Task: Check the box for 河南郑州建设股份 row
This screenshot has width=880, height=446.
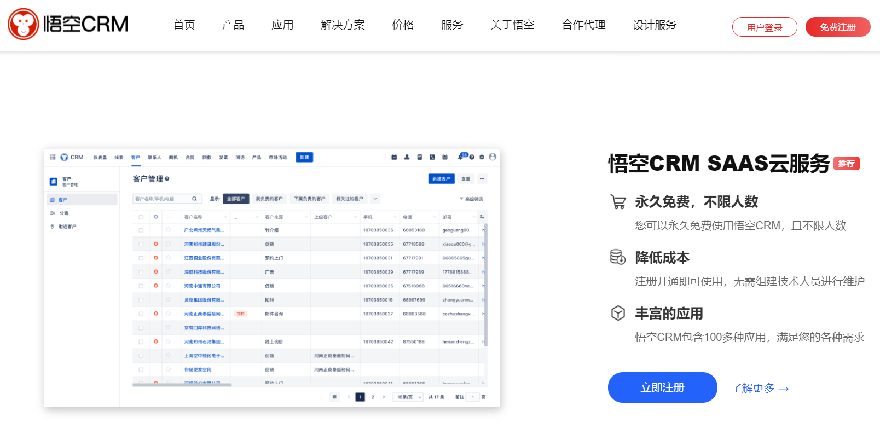Action: click(x=141, y=244)
